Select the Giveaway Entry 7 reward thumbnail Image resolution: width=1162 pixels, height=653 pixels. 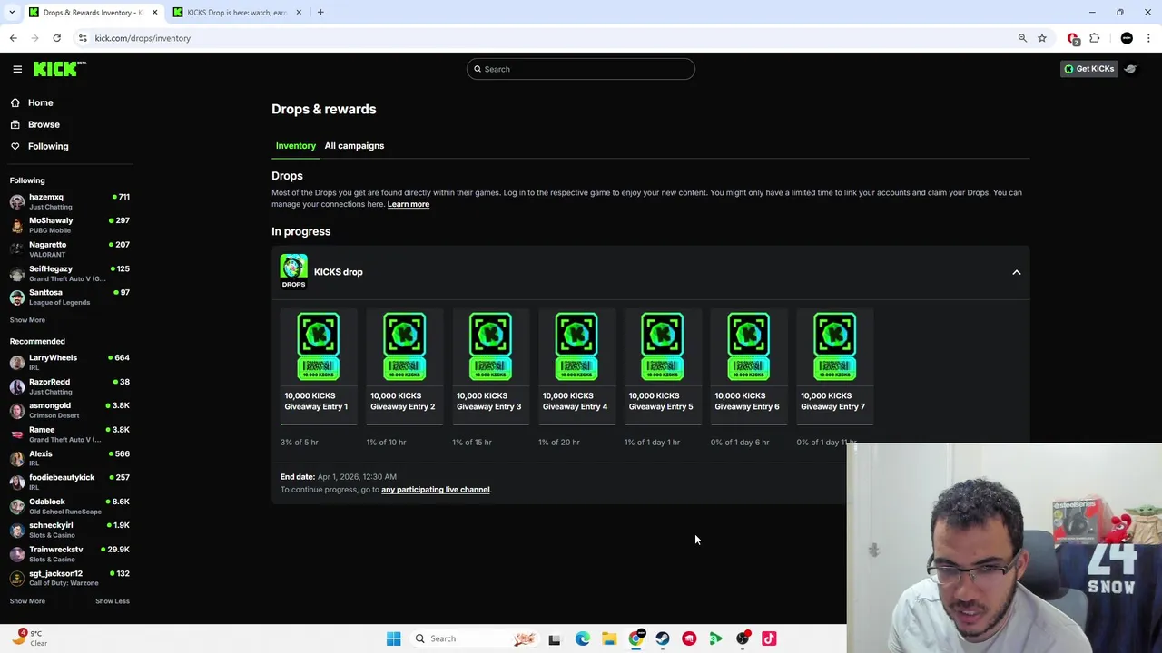pyautogui.click(x=834, y=346)
